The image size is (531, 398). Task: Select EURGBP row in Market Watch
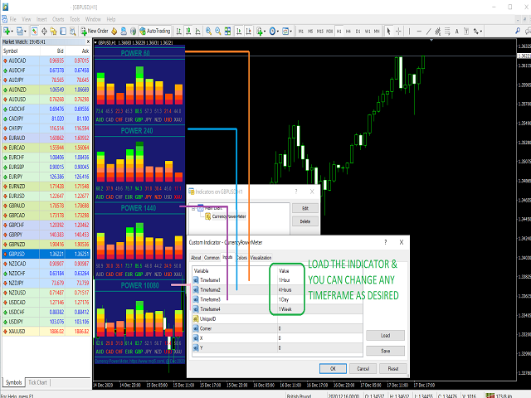pyautogui.click(x=46, y=167)
